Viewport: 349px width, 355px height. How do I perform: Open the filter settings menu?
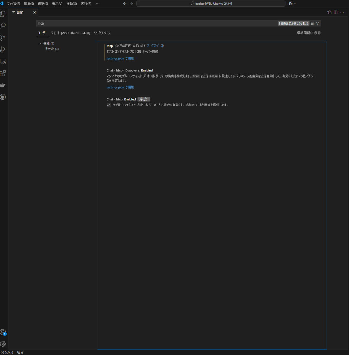coord(317,23)
